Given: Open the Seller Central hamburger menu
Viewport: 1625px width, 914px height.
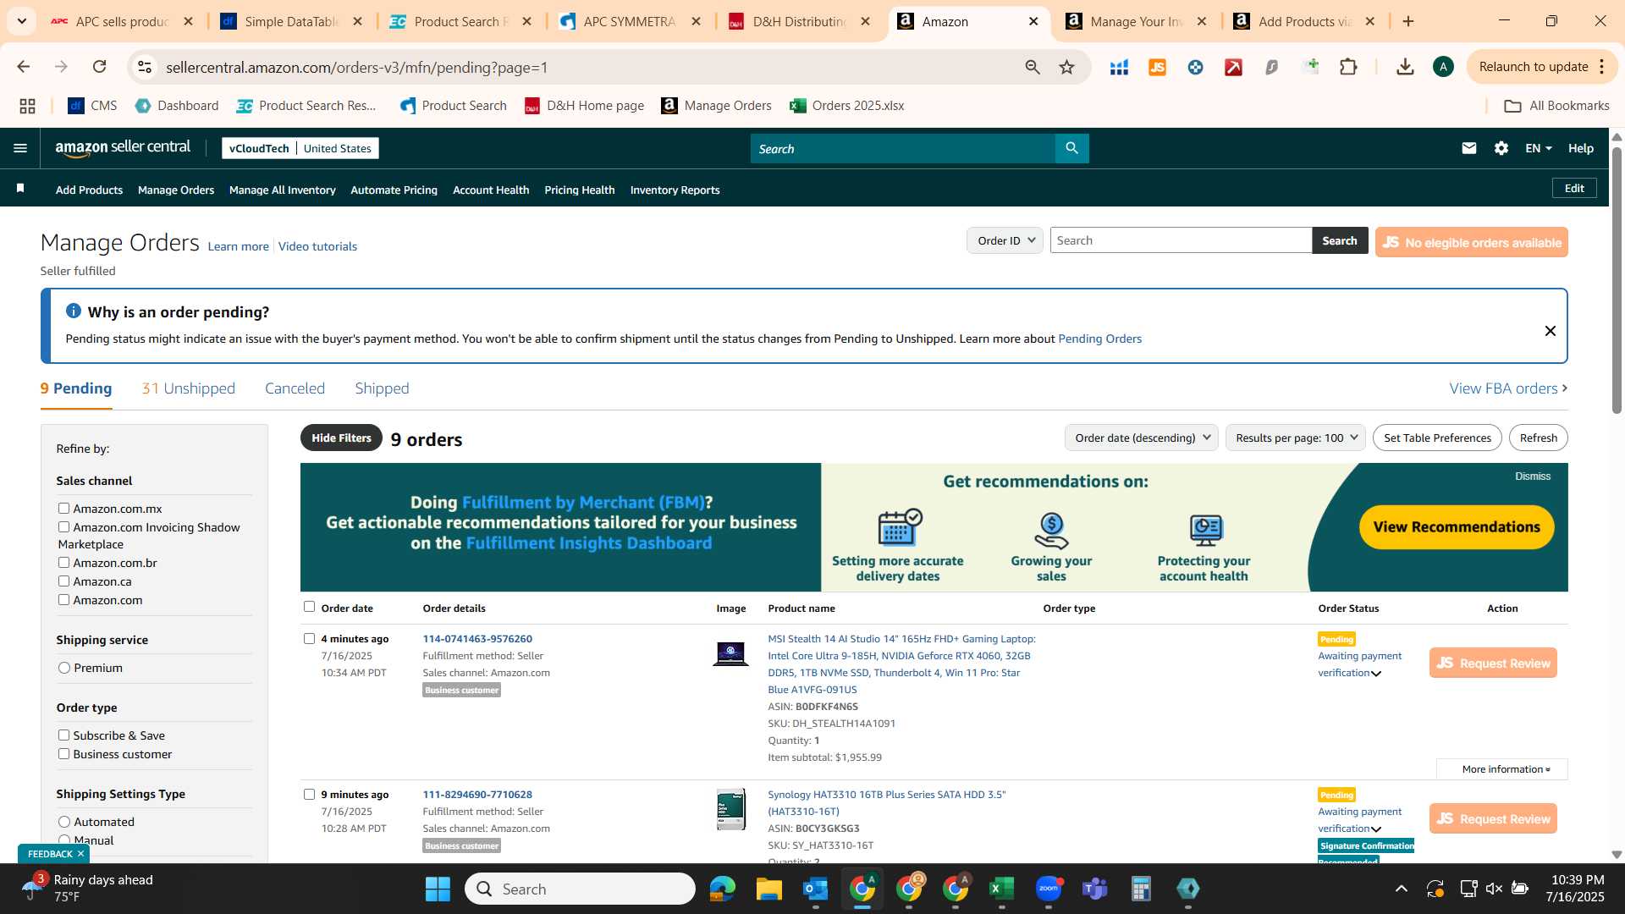Looking at the screenshot, I should tap(20, 148).
